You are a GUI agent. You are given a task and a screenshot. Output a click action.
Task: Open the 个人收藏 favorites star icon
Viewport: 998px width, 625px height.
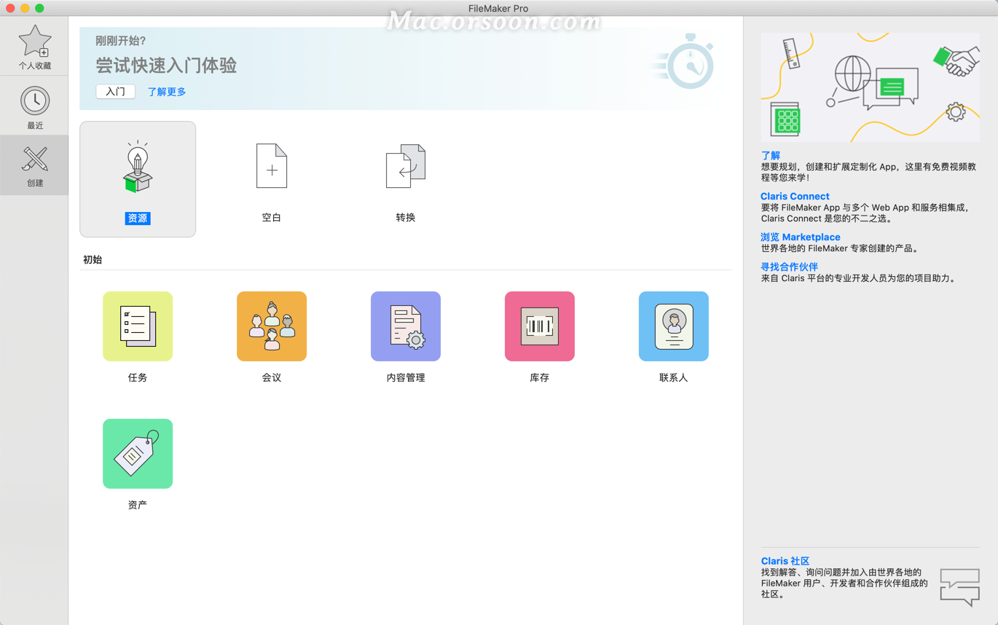click(34, 42)
